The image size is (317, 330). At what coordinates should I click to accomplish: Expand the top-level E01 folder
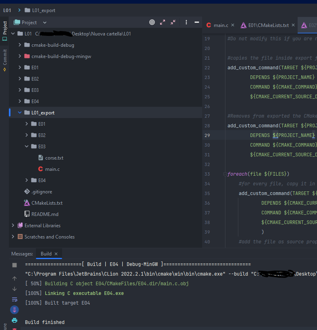pyautogui.click(x=20, y=67)
